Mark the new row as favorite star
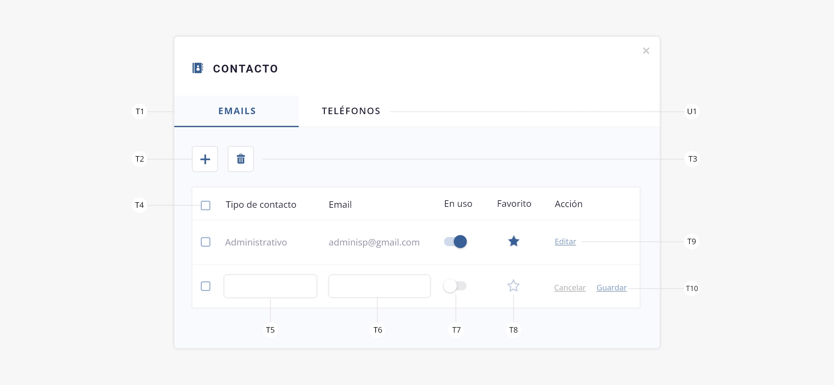Screen dimensions: 834x385 [x=513, y=286]
